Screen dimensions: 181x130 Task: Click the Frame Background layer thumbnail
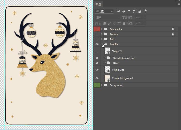[107, 78]
